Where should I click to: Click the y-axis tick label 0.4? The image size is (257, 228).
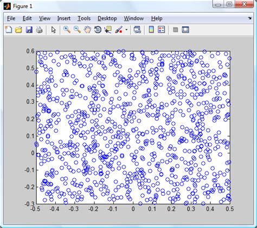tap(30, 85)
